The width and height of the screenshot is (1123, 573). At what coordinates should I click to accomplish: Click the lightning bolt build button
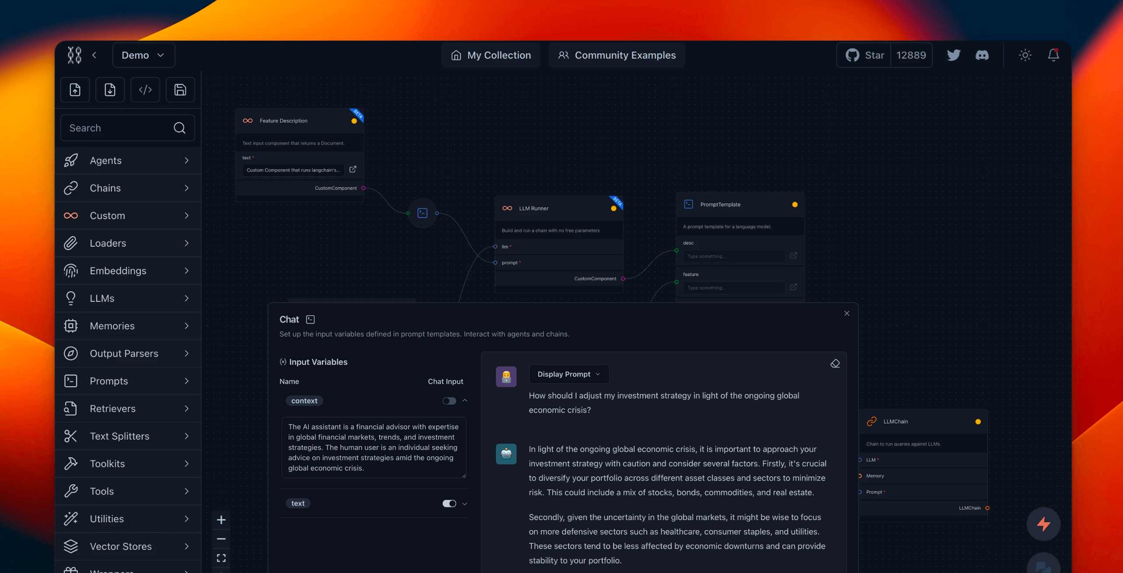pos(1043,524)
